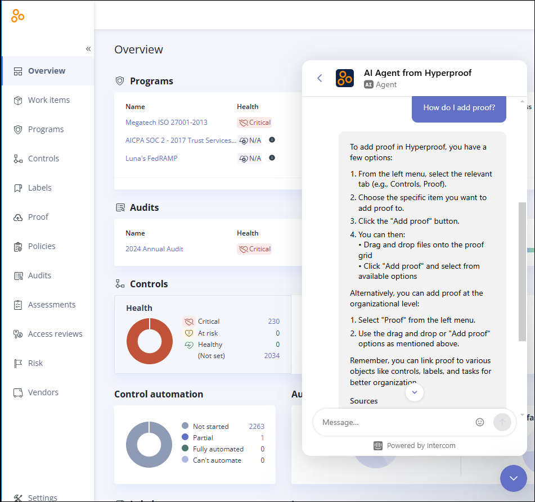The height and width of the screenshot is (502, 535).
Task: Click the "How do I add proof?" message bubble
Action: pos(459,108)
